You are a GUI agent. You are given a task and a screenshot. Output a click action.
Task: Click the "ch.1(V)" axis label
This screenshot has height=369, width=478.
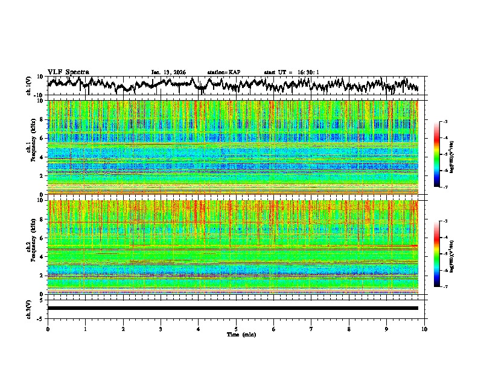29,86
